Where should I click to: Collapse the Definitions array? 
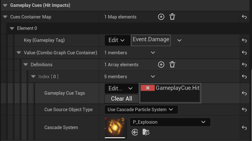(x=26, y=65)
